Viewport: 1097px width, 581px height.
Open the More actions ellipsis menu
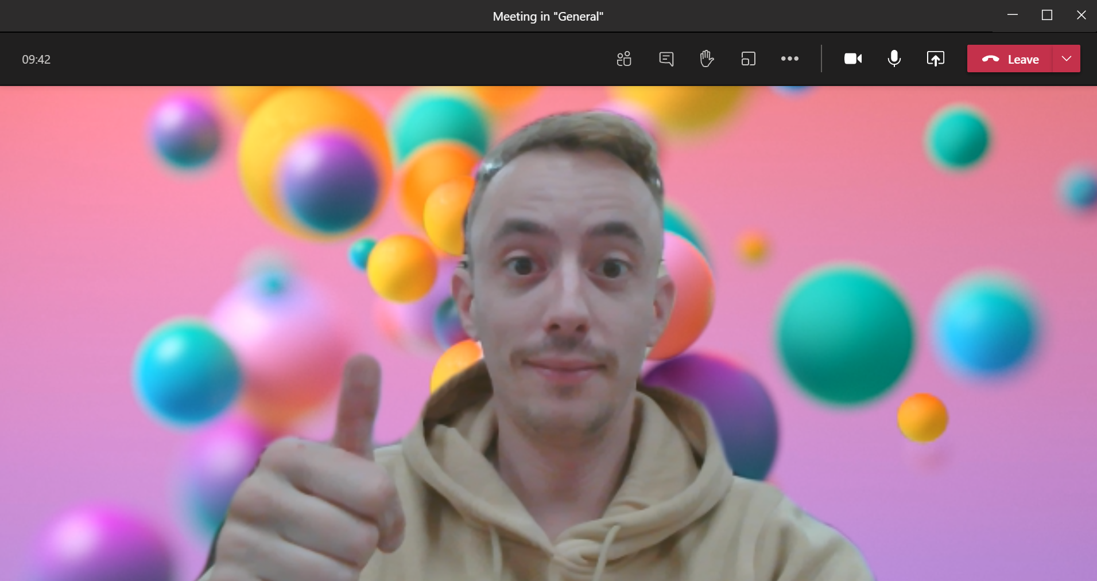coord(789,59)
